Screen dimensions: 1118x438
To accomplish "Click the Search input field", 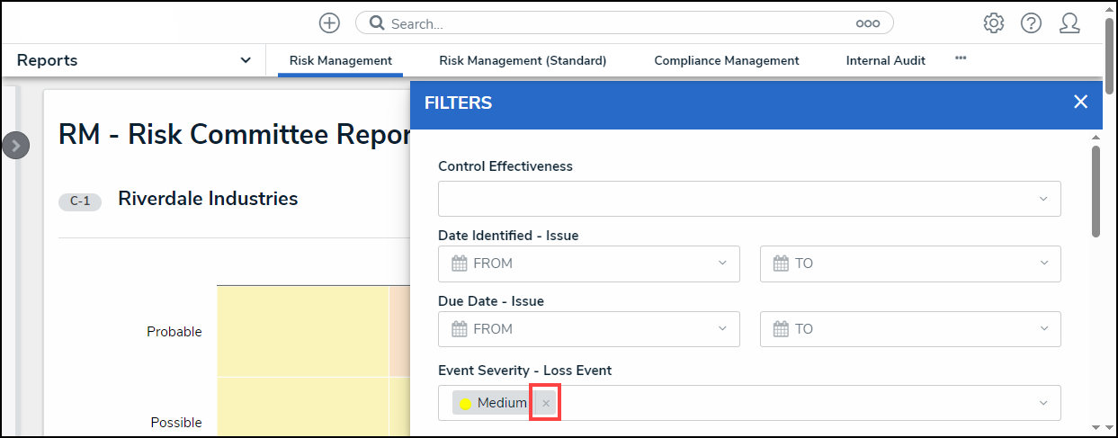I will (621, 24).
